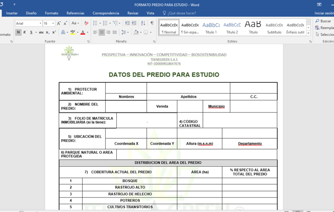Increase font size icon
The width and height of the screenshot is (334, 212).
coord(59,23)
